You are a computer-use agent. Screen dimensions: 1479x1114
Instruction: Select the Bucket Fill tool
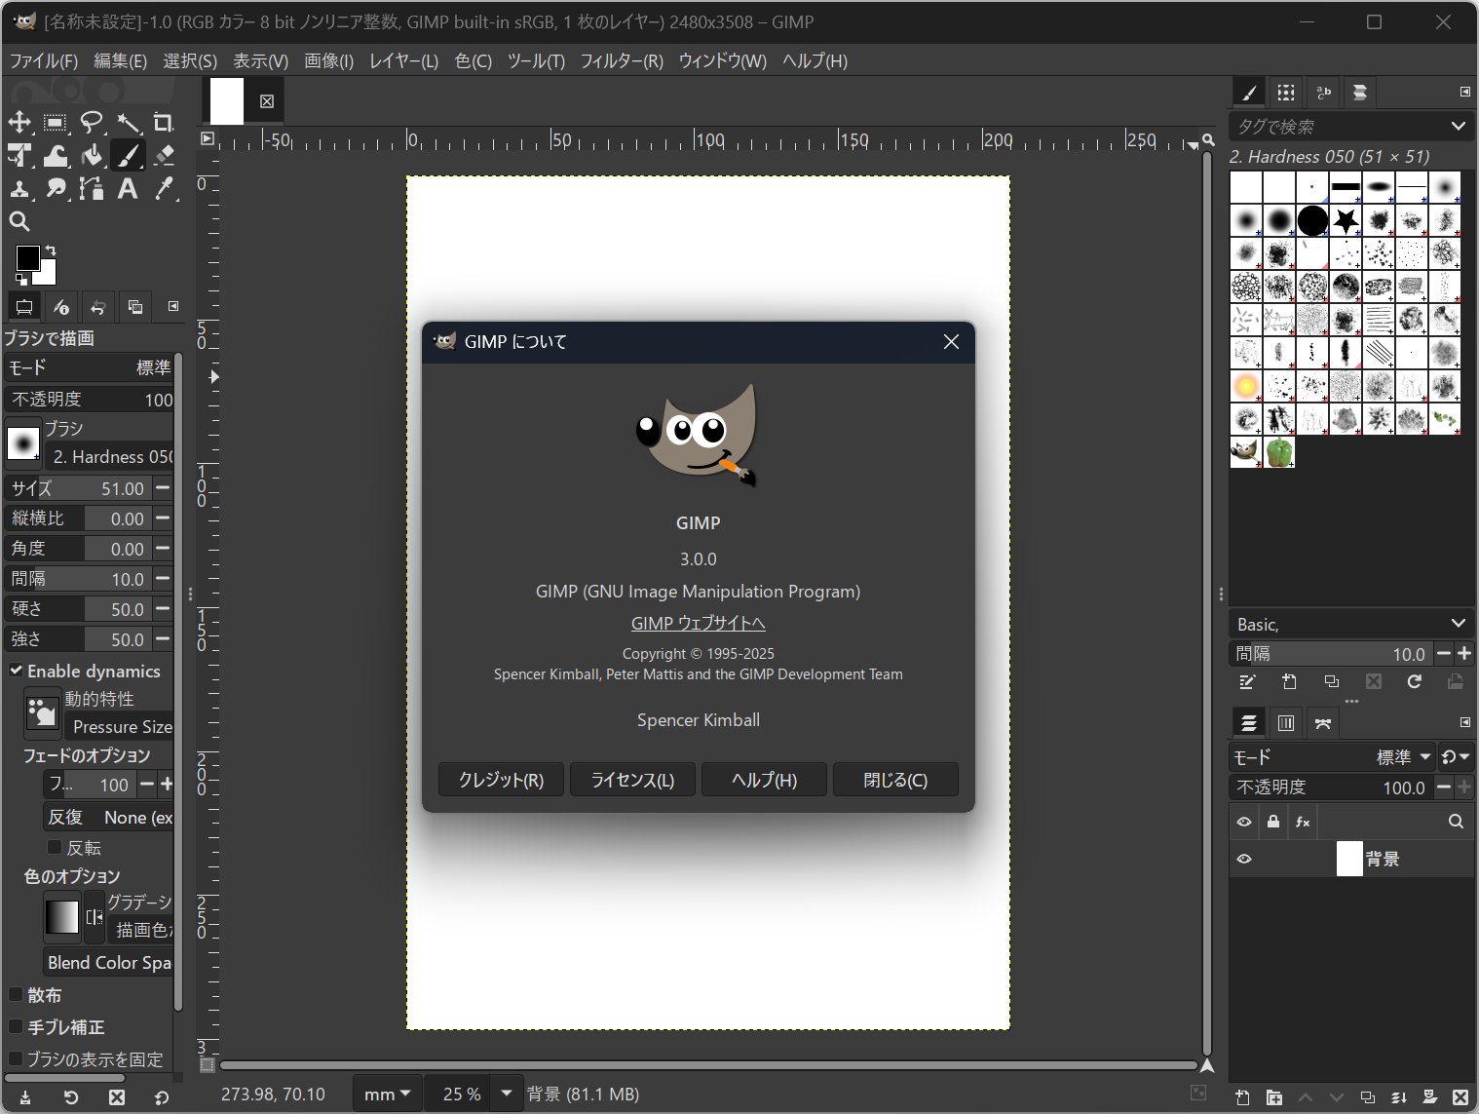point(92,155)
